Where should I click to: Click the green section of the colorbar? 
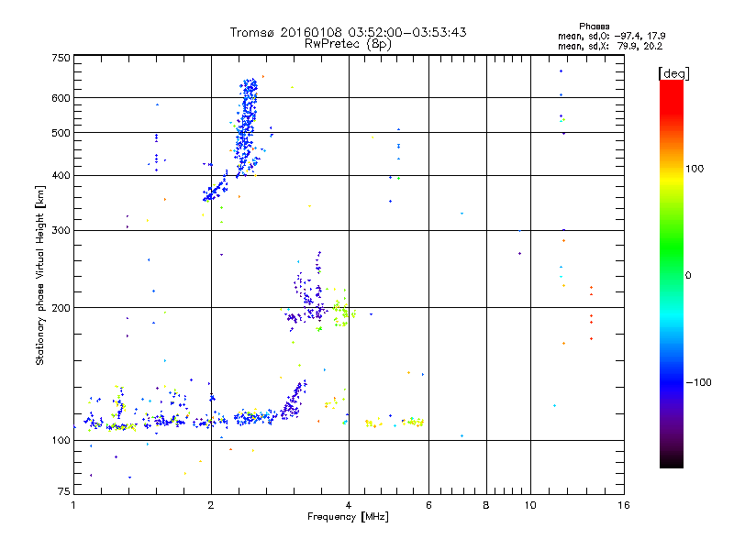coord(672,247)
